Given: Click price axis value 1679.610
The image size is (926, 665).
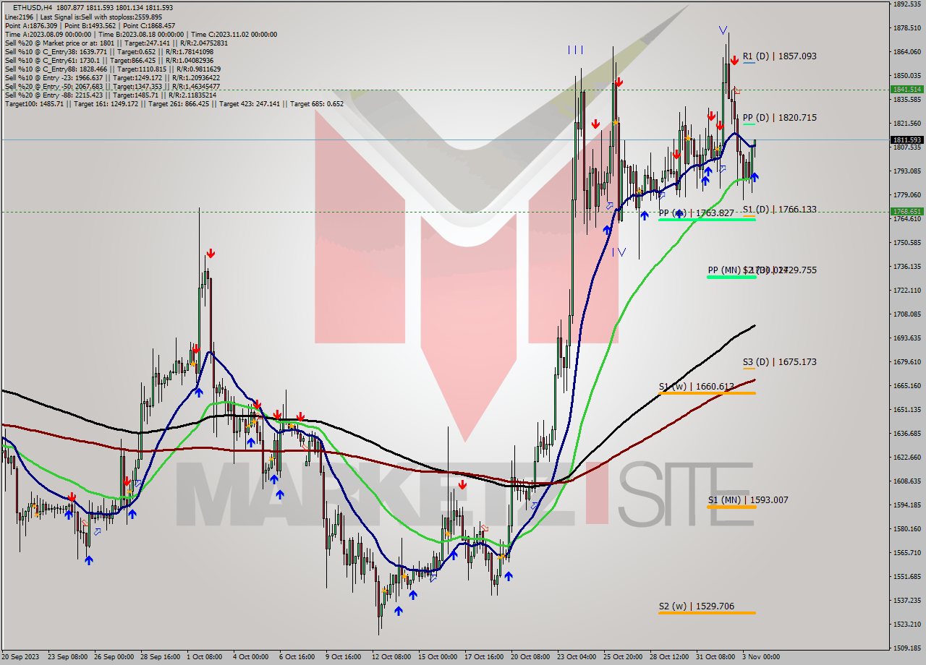Looking at the screenshot, I should click(906, 362).
